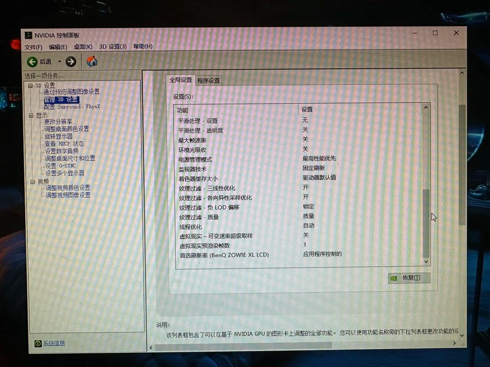Click the Home icon in toolbar
The width and height of the screenshot is (490, 367).
(92, 61)
